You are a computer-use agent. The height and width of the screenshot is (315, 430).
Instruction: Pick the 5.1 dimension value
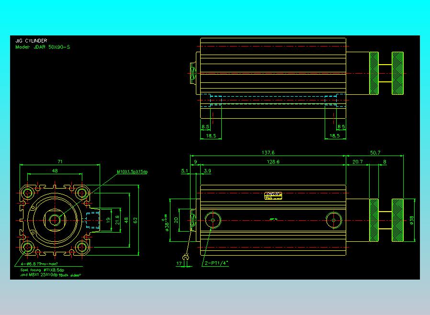point(184,171)
